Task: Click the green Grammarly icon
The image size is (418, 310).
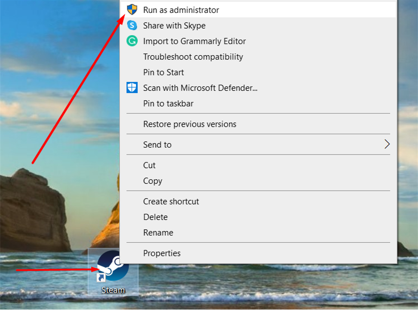Action: pos(132,41)
